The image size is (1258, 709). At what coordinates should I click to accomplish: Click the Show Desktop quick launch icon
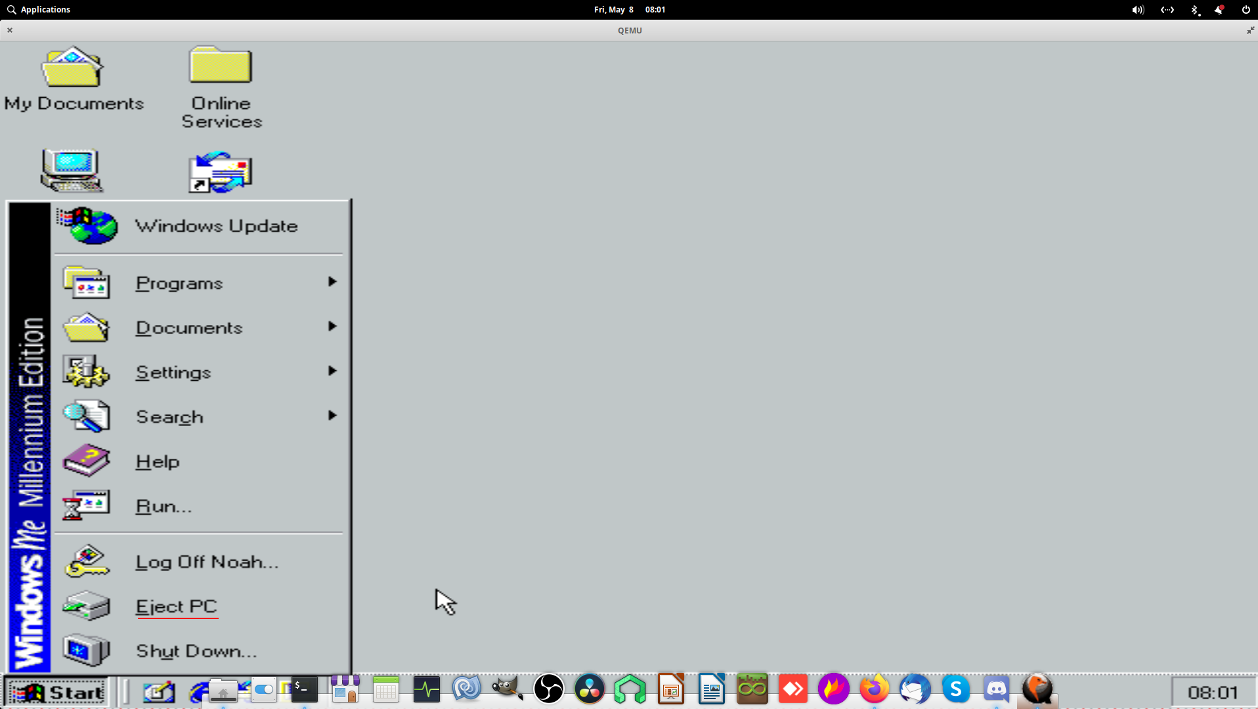159,691
